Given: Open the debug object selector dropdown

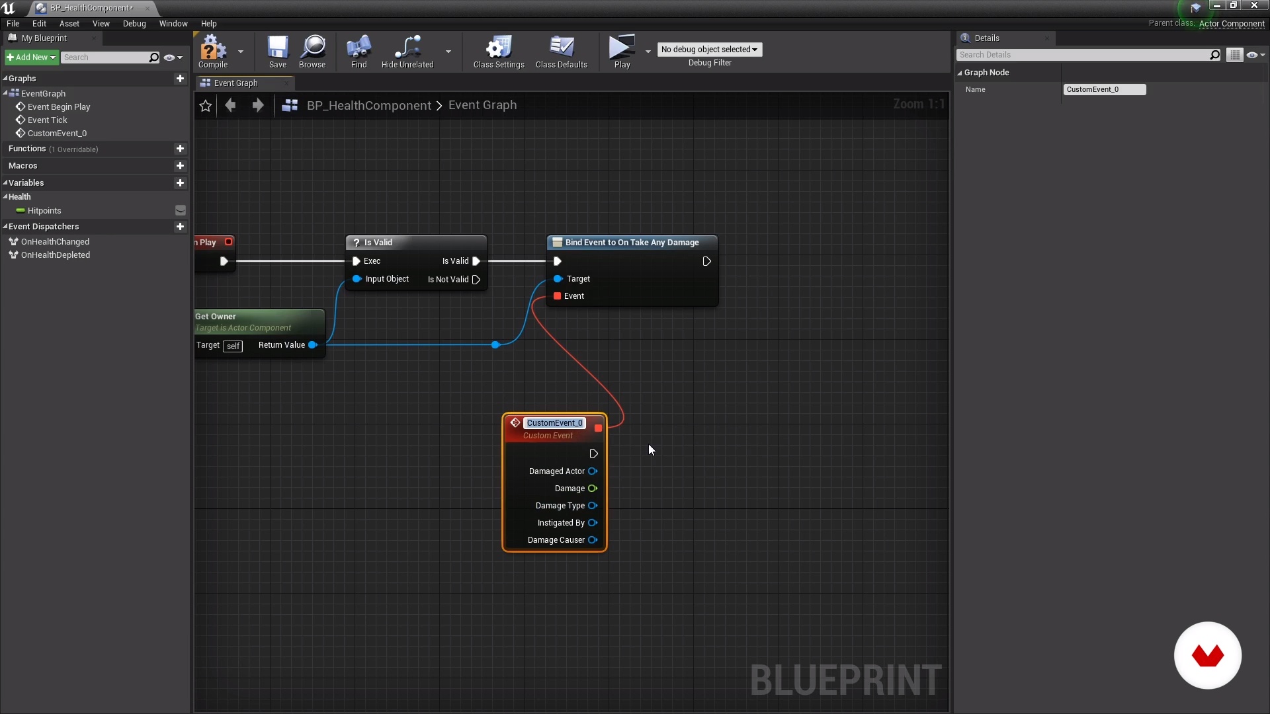Looking at the screenshot, I should pos(710,50).
